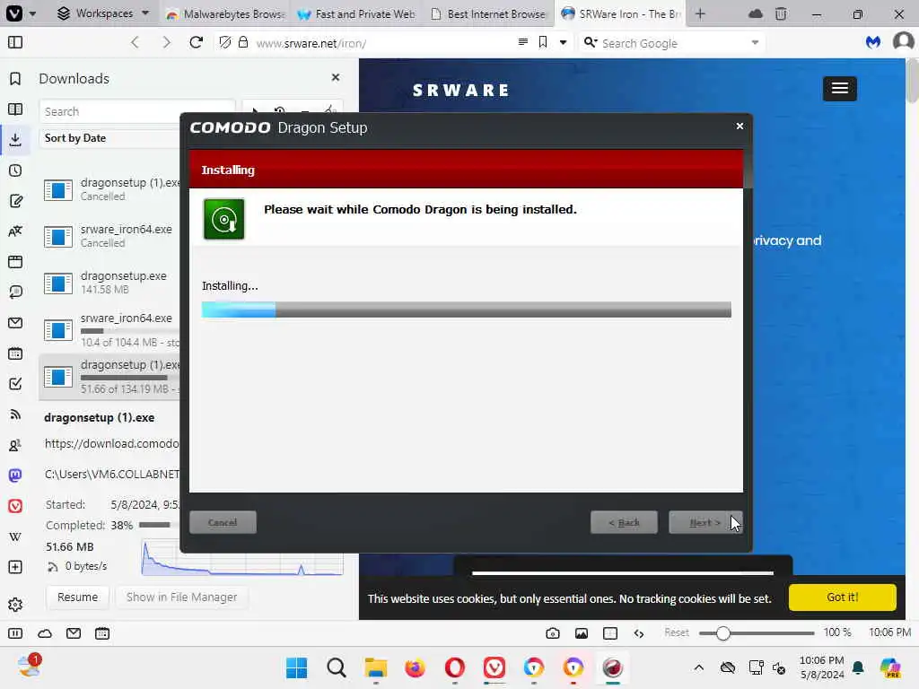The width and height of the screenshot is (919, 689).
Task: Open the Notes panel icon
Action: pyautogui.click(x=15, y=201)
